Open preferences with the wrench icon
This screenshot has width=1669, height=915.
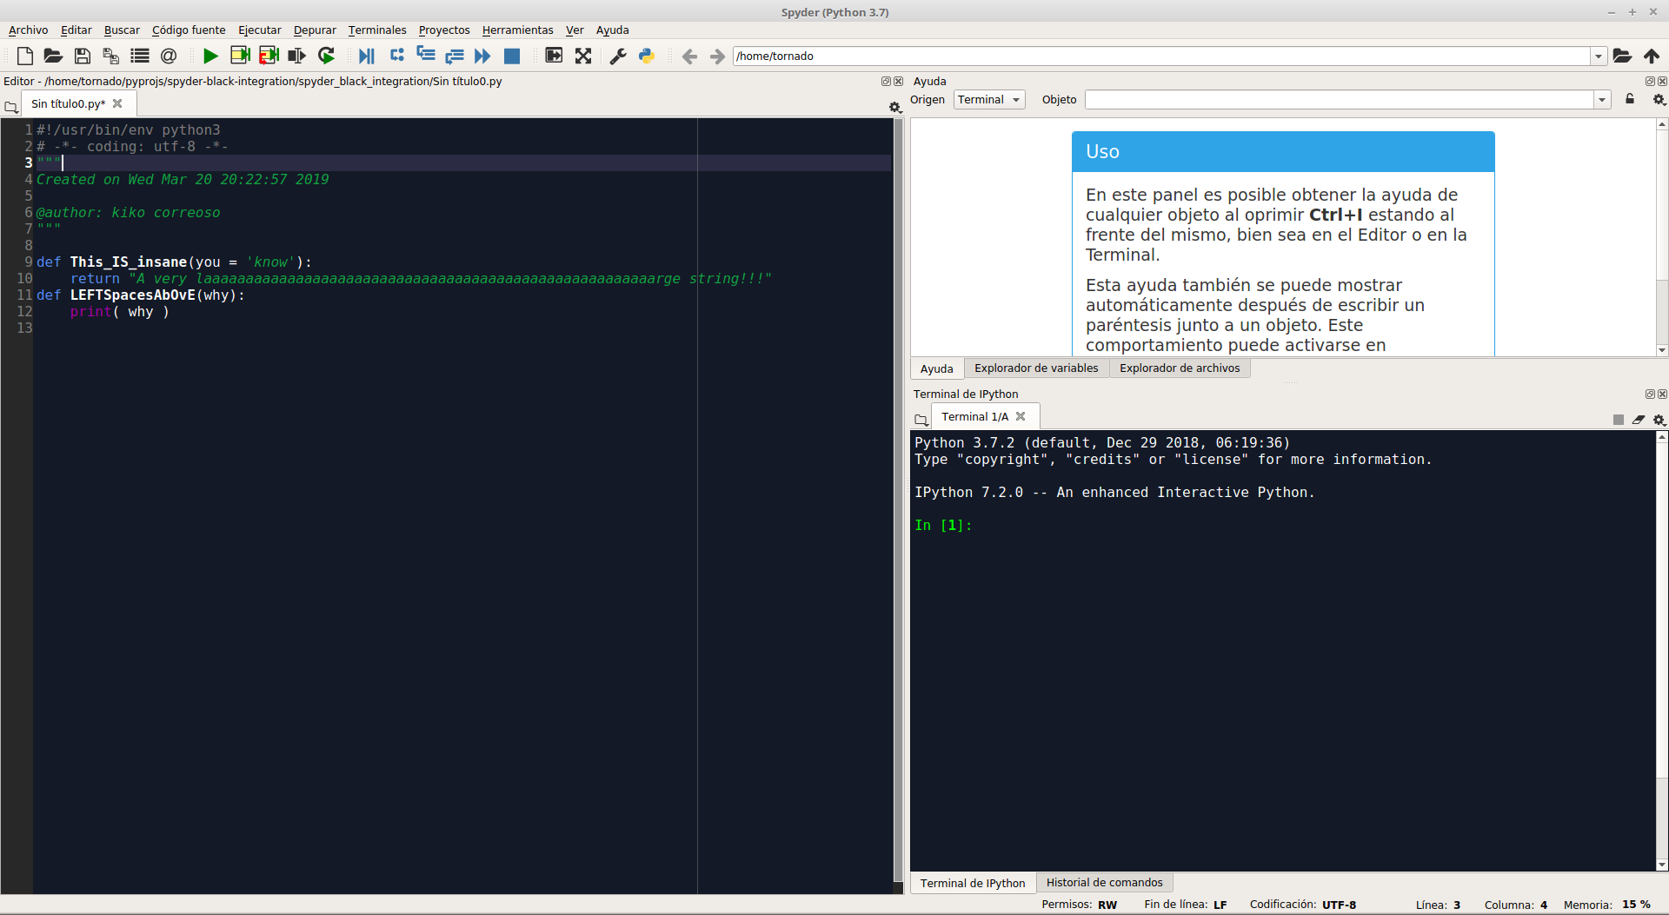(618, 56)
